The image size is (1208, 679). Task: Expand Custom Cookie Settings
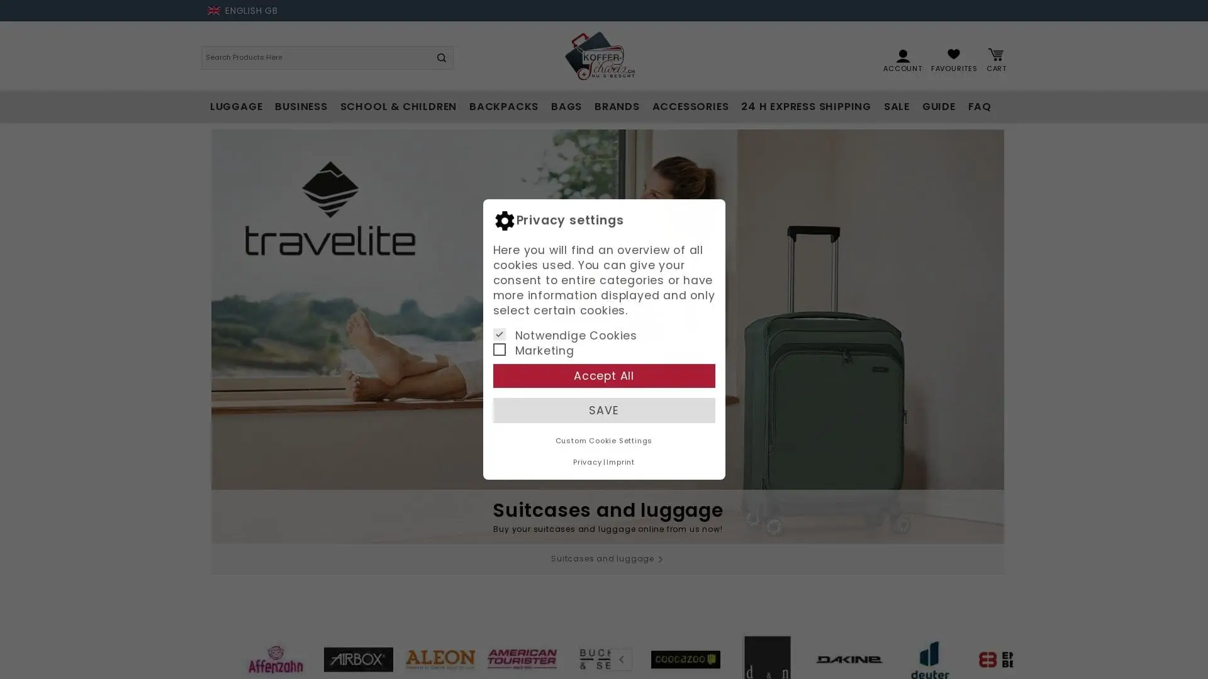[x=603, y=441]
